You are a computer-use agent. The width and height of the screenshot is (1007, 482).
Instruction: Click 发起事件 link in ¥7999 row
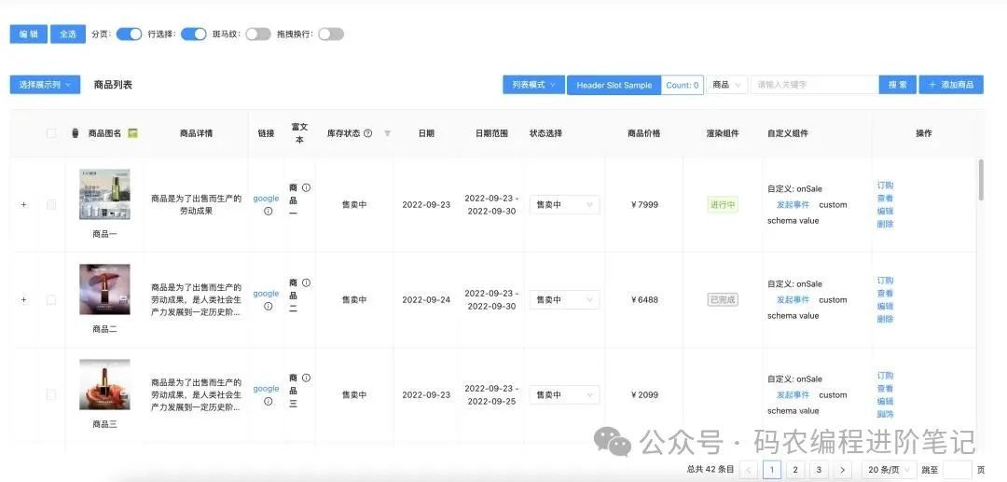793,205
